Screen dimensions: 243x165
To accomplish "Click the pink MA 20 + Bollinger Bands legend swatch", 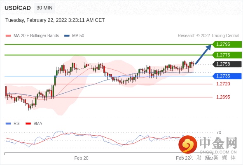I will pos(8,36).
